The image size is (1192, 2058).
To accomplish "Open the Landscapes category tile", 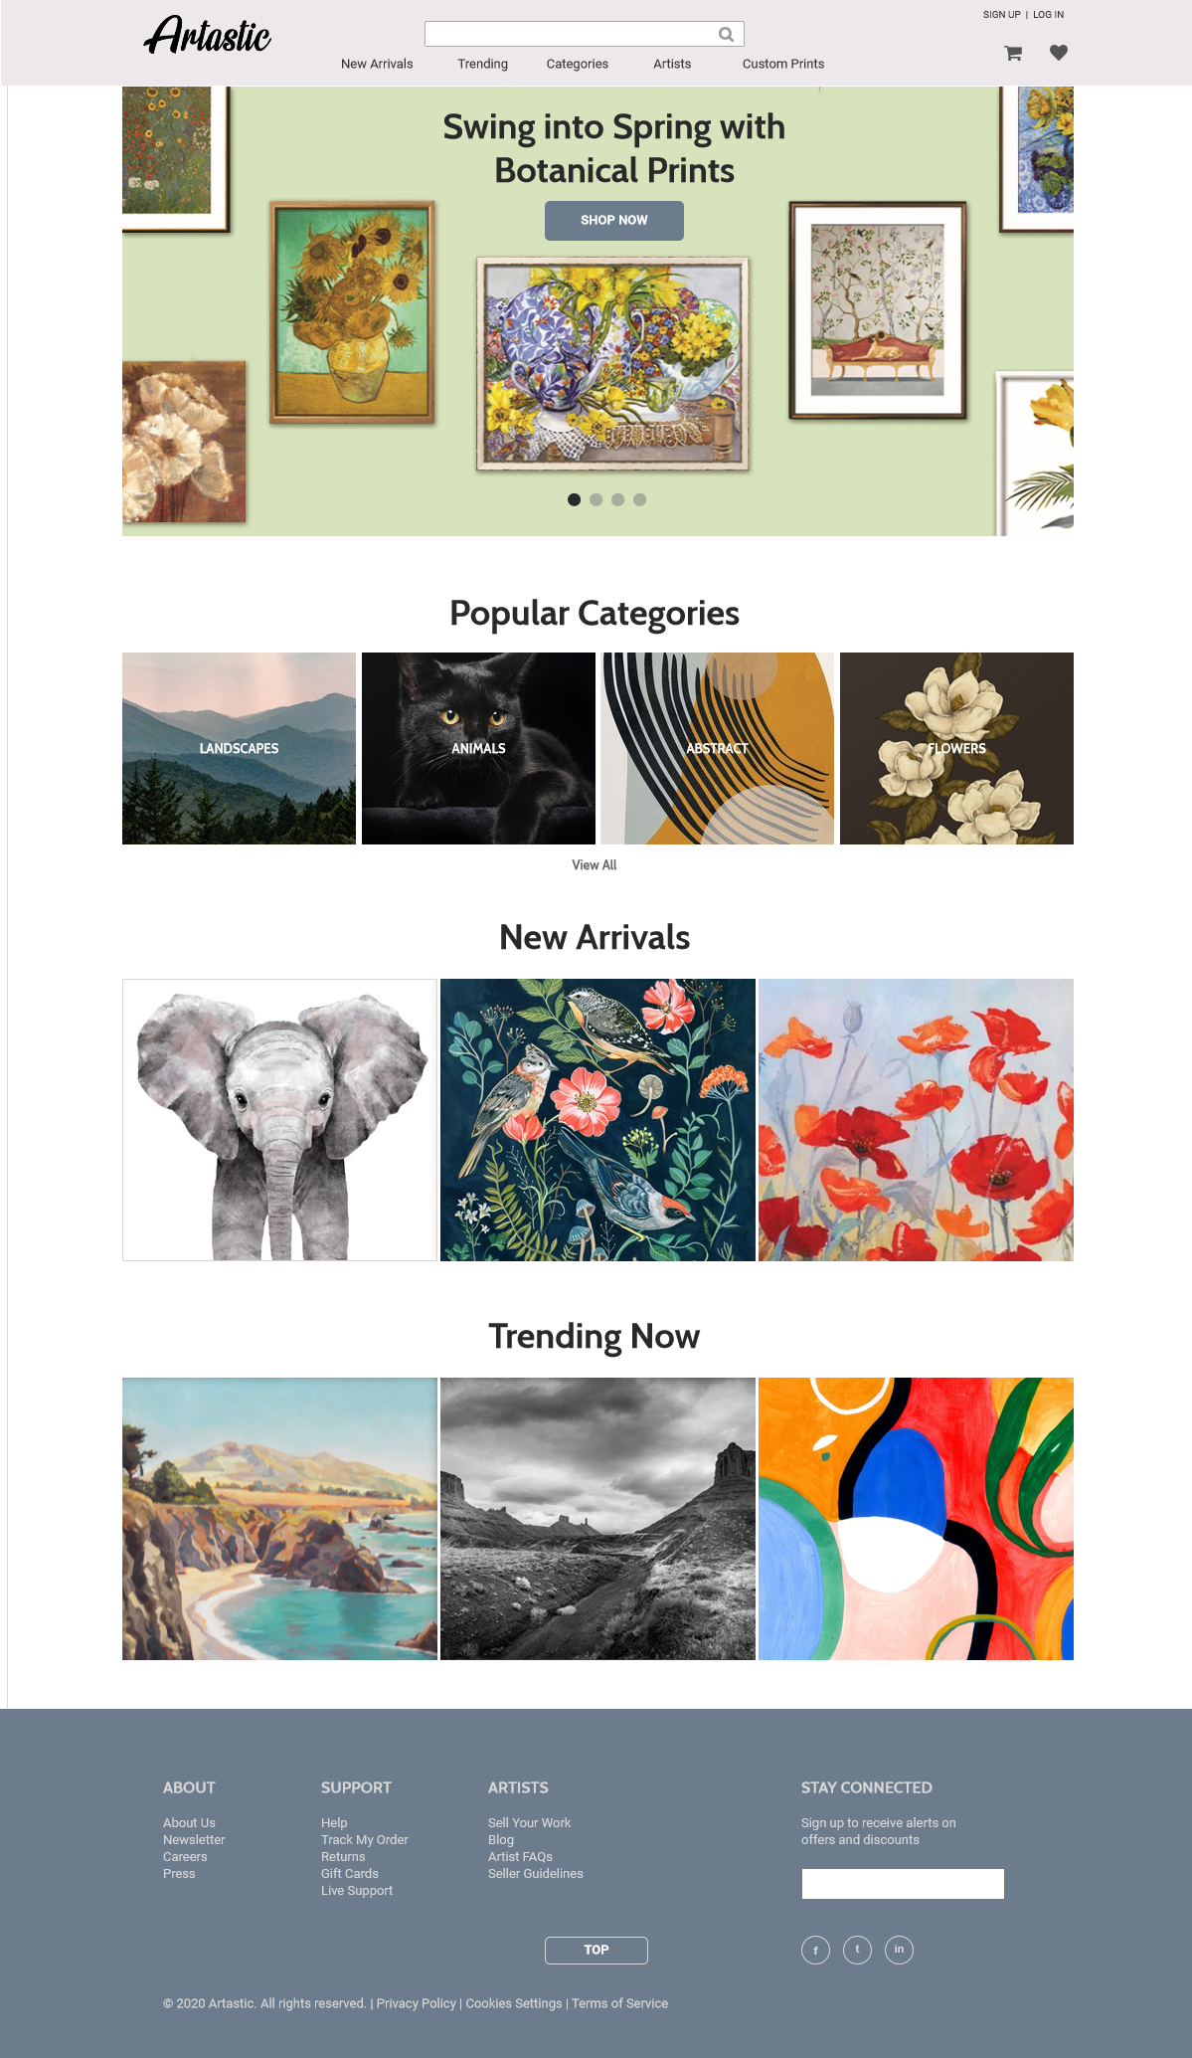I will [x=239, y=748].
